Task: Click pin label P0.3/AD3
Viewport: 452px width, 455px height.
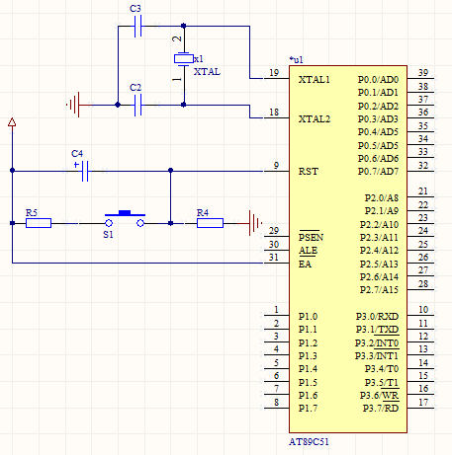Action: tap(378, 118)
